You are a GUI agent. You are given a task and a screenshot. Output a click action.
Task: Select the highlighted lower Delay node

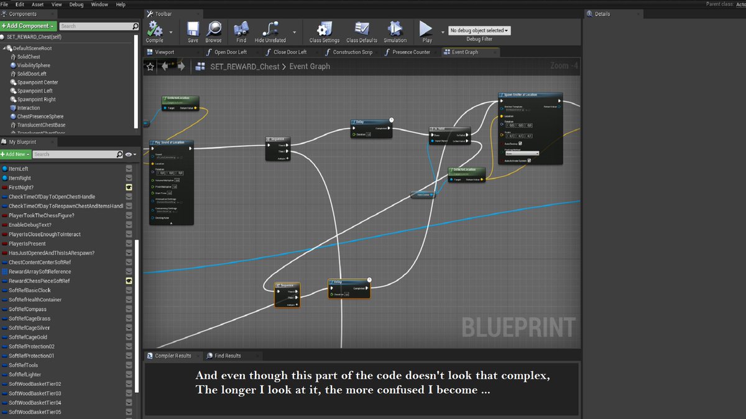pos(349,289)
